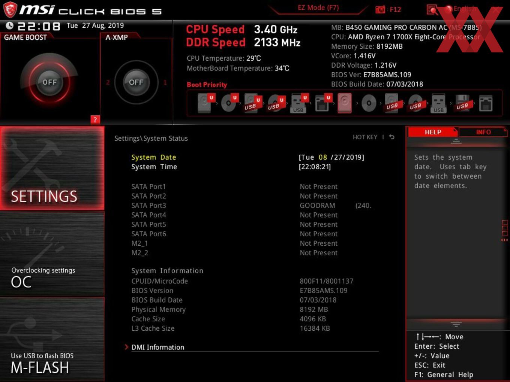Select the System Date row label
Viewport: 510px width, 382px height.
154,157
